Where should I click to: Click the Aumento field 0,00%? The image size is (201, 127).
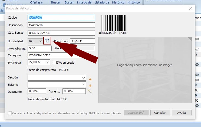[74, 91]
